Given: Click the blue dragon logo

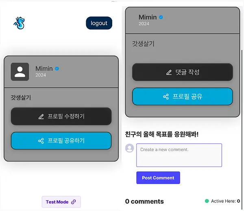Looking at the screenshot, I should click(19, 23).
